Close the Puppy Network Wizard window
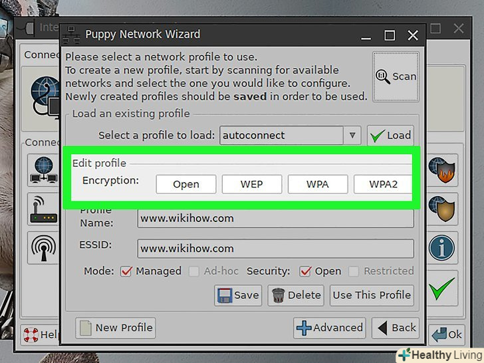 (x=413, y=35)
